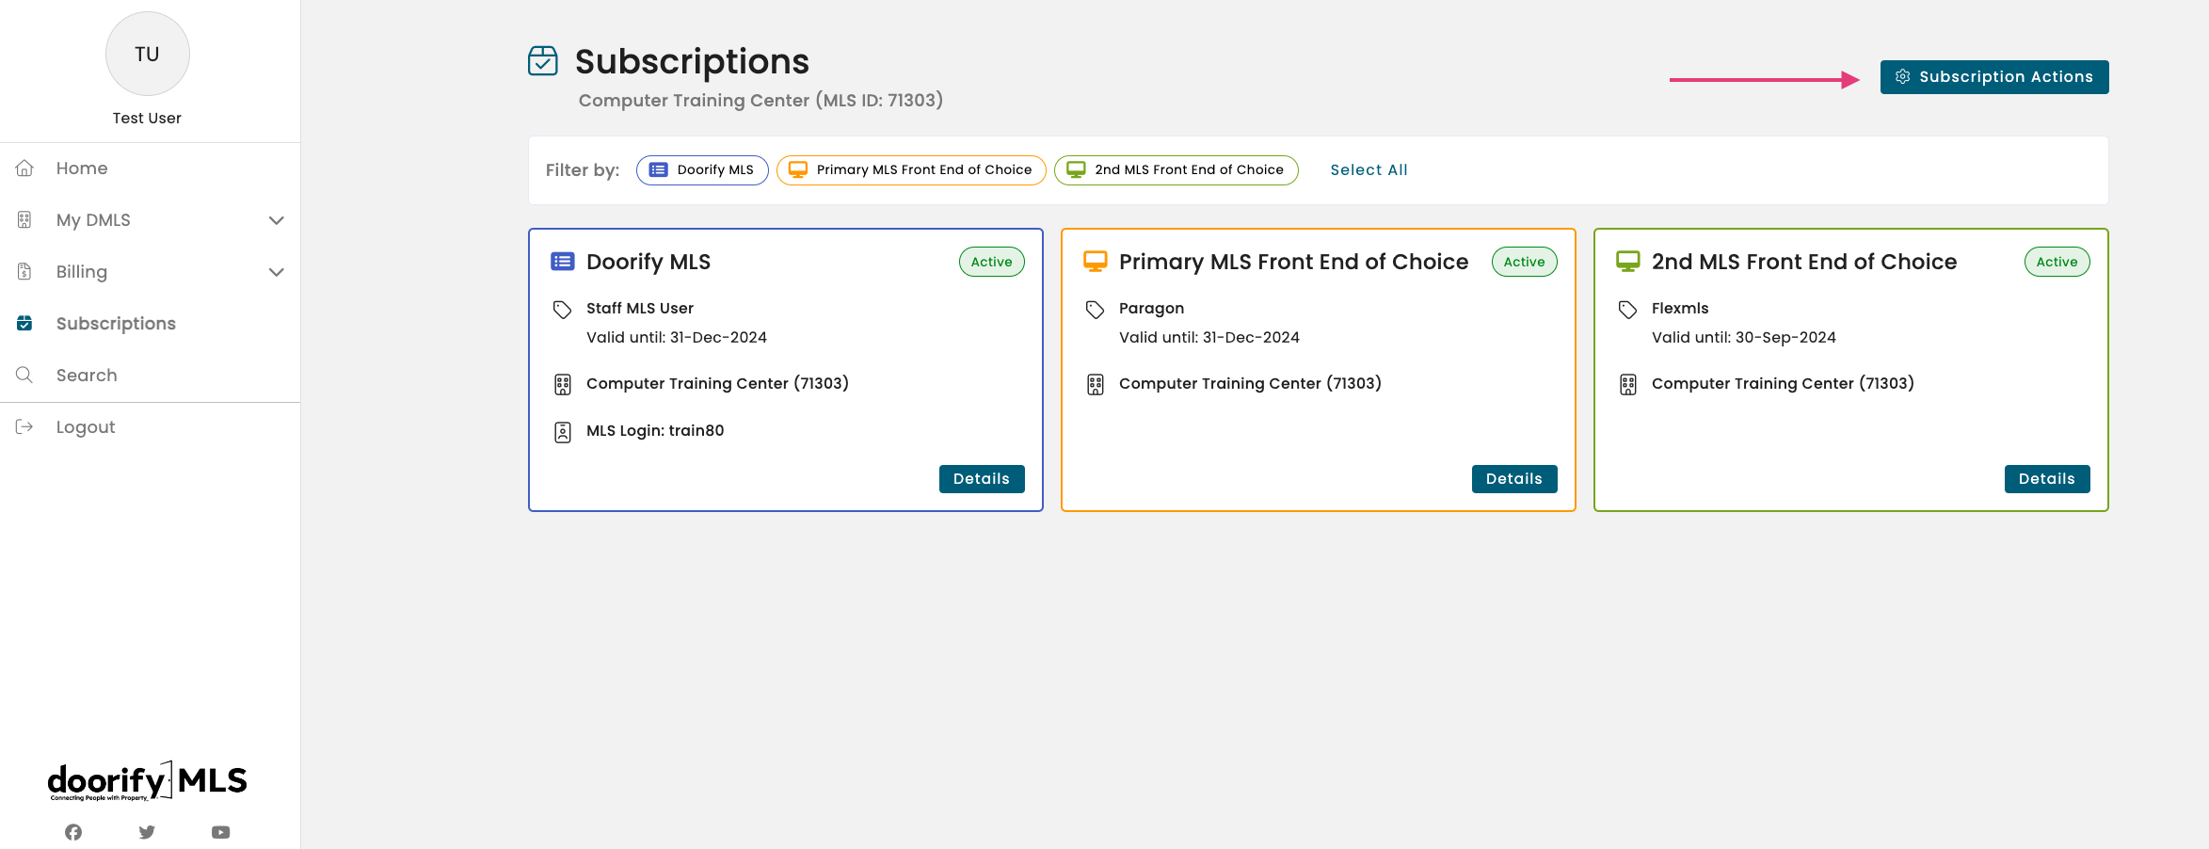Screen dimensions: 2209x849
Task: Select the Home icon in sidebar
Action: [x=24, y=168]
